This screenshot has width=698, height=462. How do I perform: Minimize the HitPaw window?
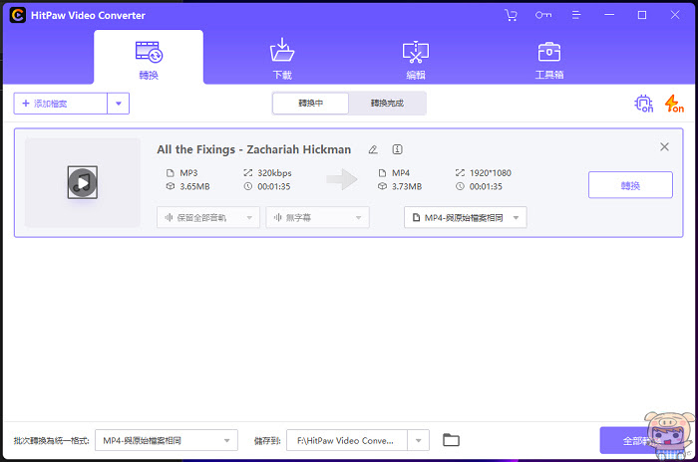(x=609, y=15)
